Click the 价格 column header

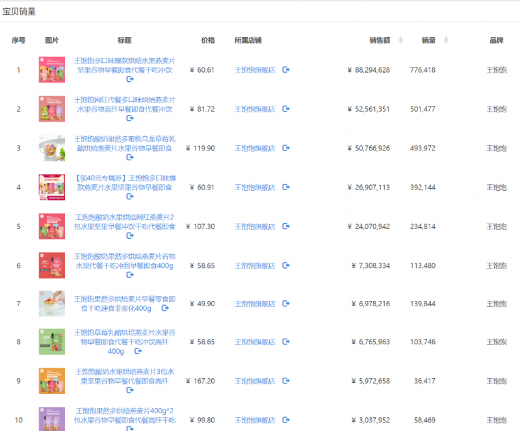(x=207, y=40)
